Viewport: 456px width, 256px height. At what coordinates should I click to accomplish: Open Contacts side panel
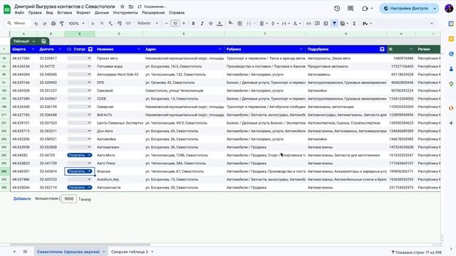451,69
